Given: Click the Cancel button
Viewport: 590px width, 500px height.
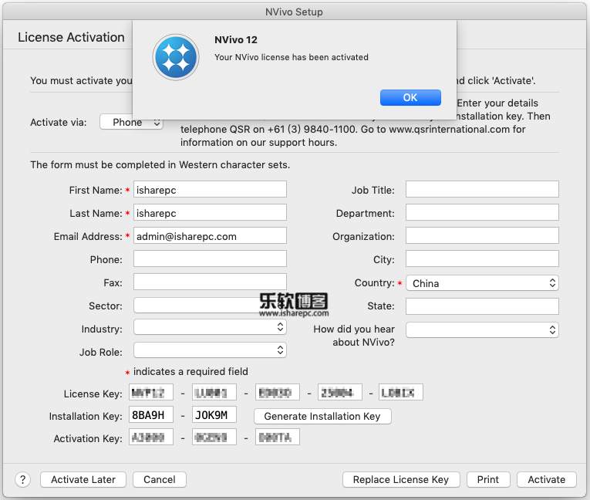Looking at the screenshot, I should (x=160, y=480).
